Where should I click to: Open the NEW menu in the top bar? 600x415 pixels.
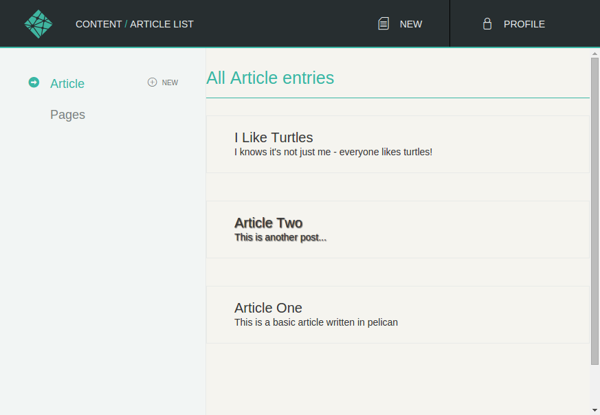[x=411, y=23]
